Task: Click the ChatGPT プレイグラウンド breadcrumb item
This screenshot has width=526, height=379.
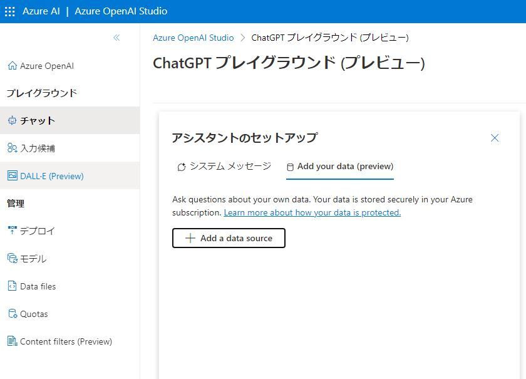Action: pos(330,38)
